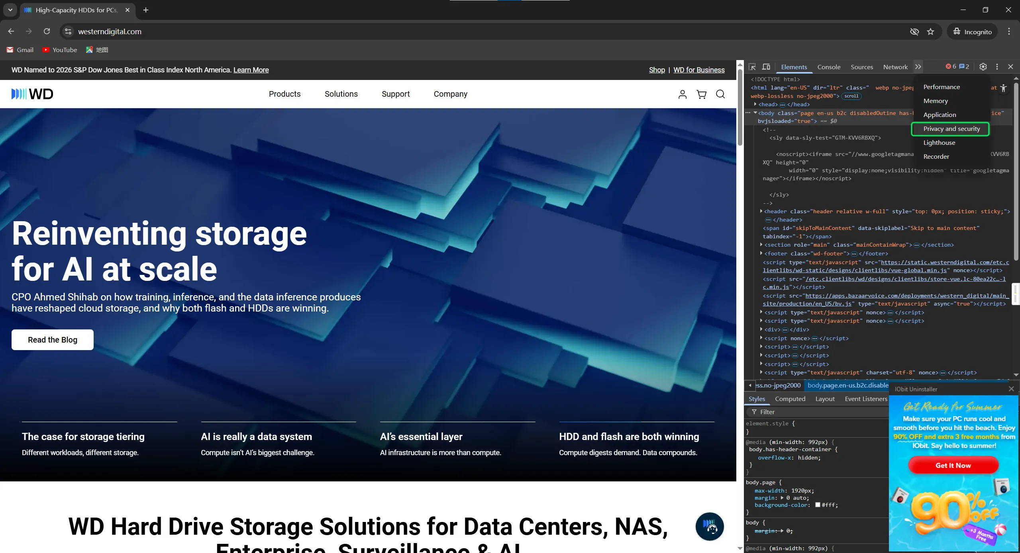Open the WD account profile icon

[683, 94]
